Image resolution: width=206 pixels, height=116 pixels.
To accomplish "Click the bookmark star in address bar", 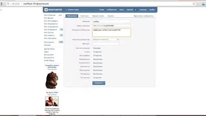I will (194, 4).
